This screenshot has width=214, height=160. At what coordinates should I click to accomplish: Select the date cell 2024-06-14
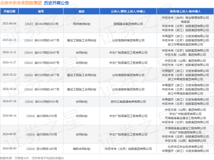point(9,116)
